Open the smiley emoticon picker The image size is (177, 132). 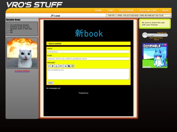point(73,66)
